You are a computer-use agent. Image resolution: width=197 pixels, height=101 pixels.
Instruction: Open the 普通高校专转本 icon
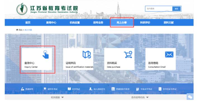click(113, 89)
